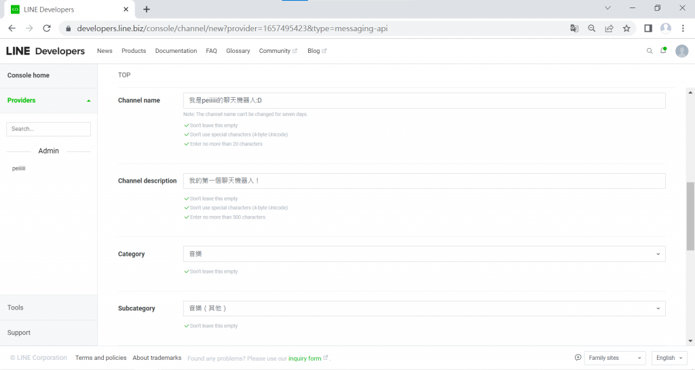The height and width of the screenshot is (370, 695).
Task: Click 'Enter no more than 20 characters' hint
Action: [226, 144]
